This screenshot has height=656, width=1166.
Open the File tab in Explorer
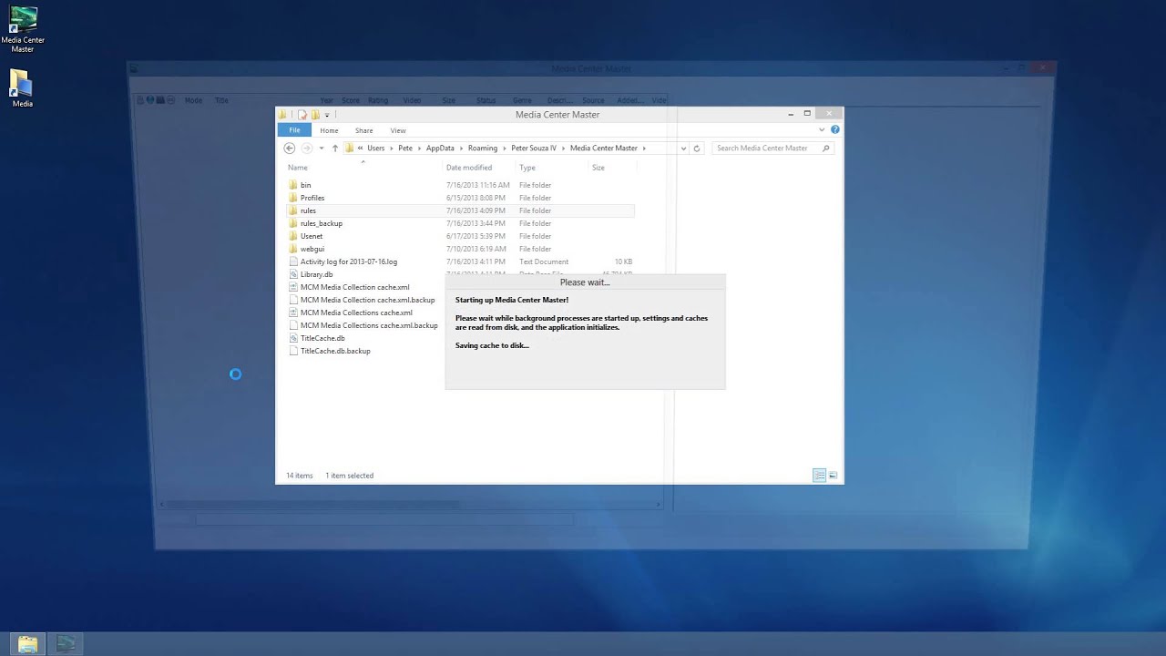(x=293, y=130)
